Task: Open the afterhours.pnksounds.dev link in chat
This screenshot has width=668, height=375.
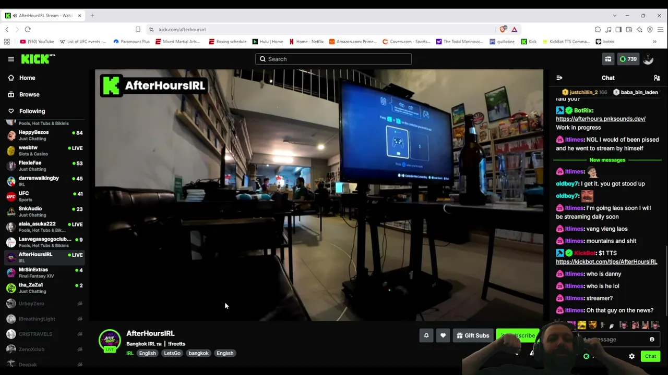Action: 601,119
